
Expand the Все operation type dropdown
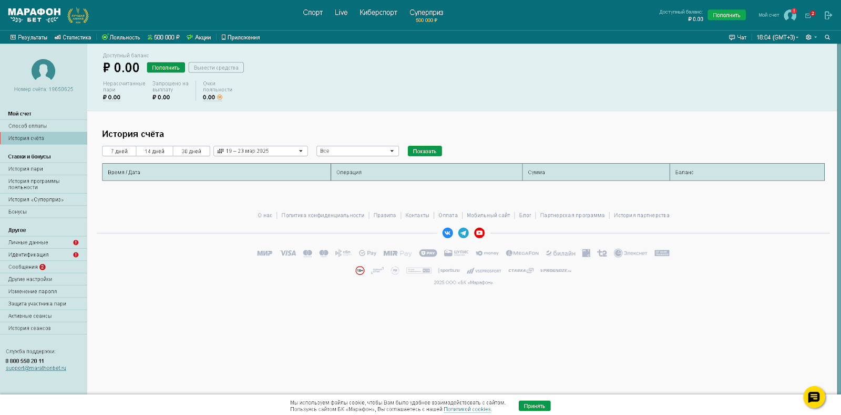pos(357,151)
